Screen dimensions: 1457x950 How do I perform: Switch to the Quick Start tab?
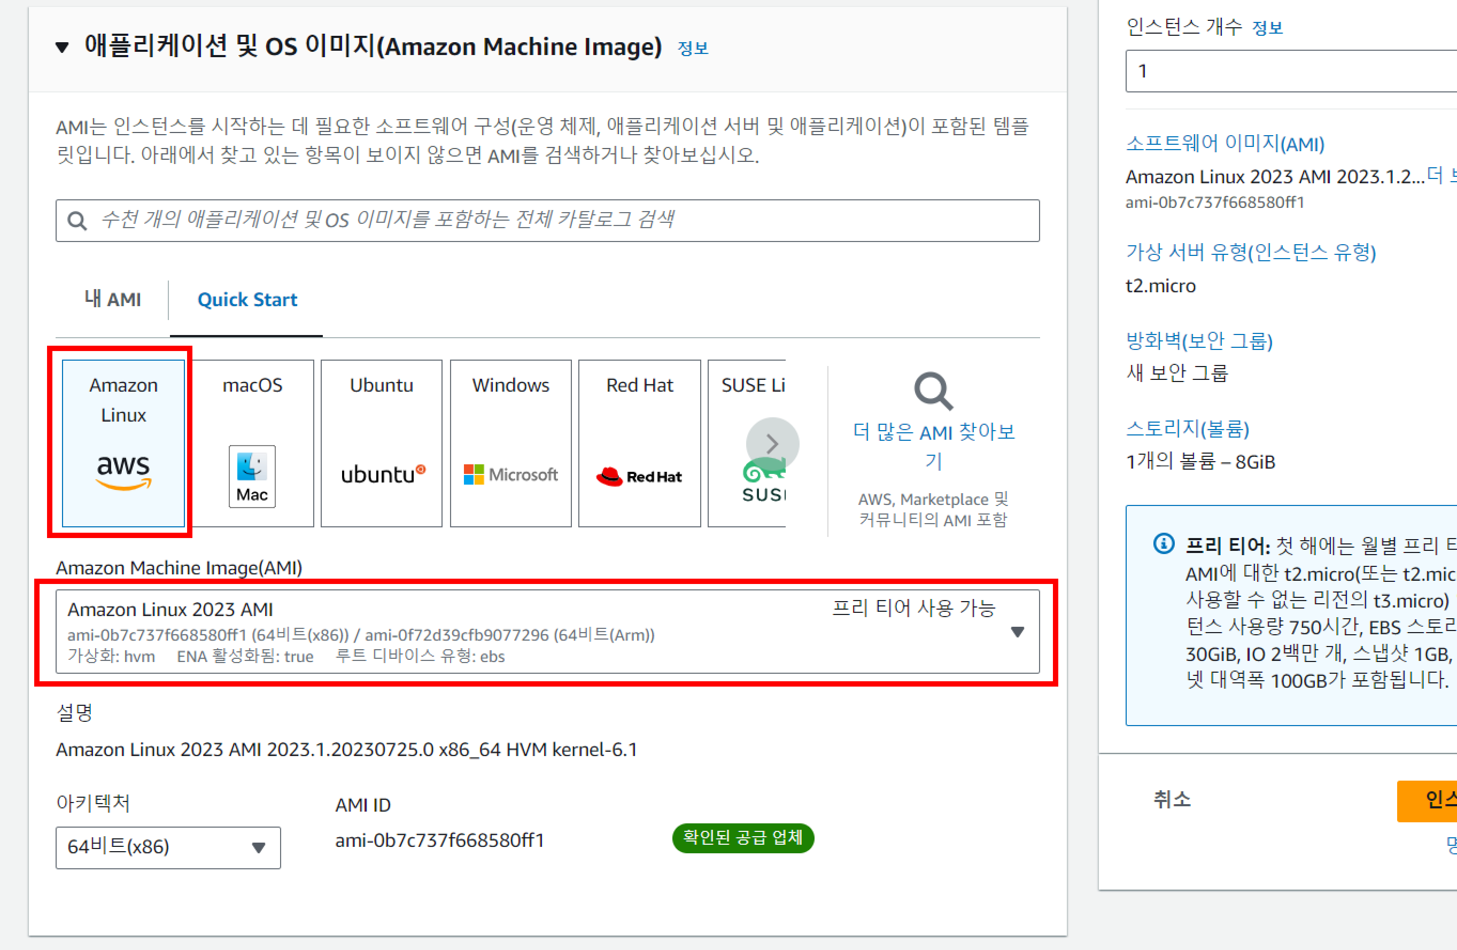coord(247,299)
